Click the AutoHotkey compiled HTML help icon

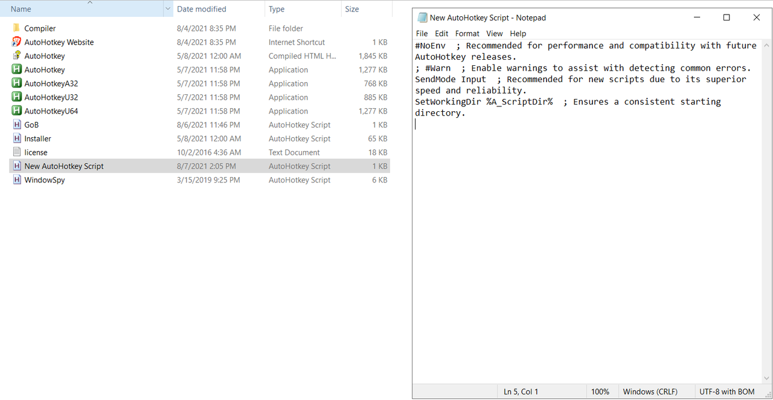[x=17, y=56]
